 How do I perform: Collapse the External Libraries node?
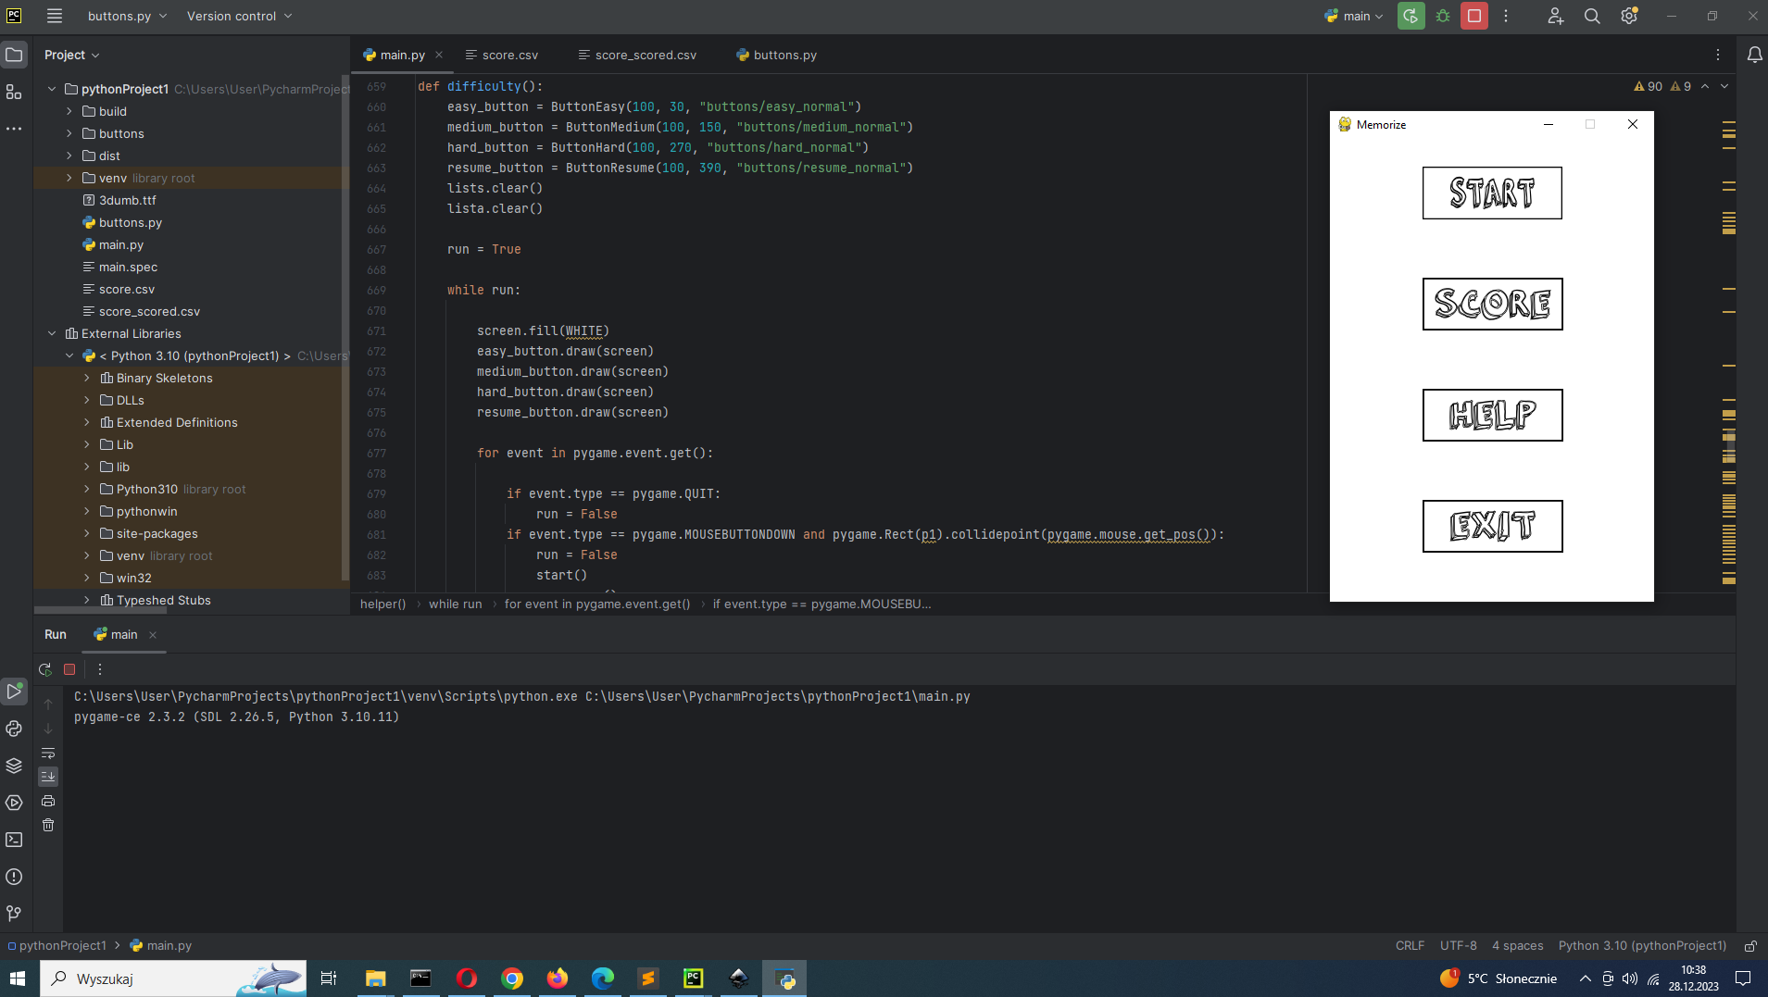pyautogui.click(x=52, y=333)
